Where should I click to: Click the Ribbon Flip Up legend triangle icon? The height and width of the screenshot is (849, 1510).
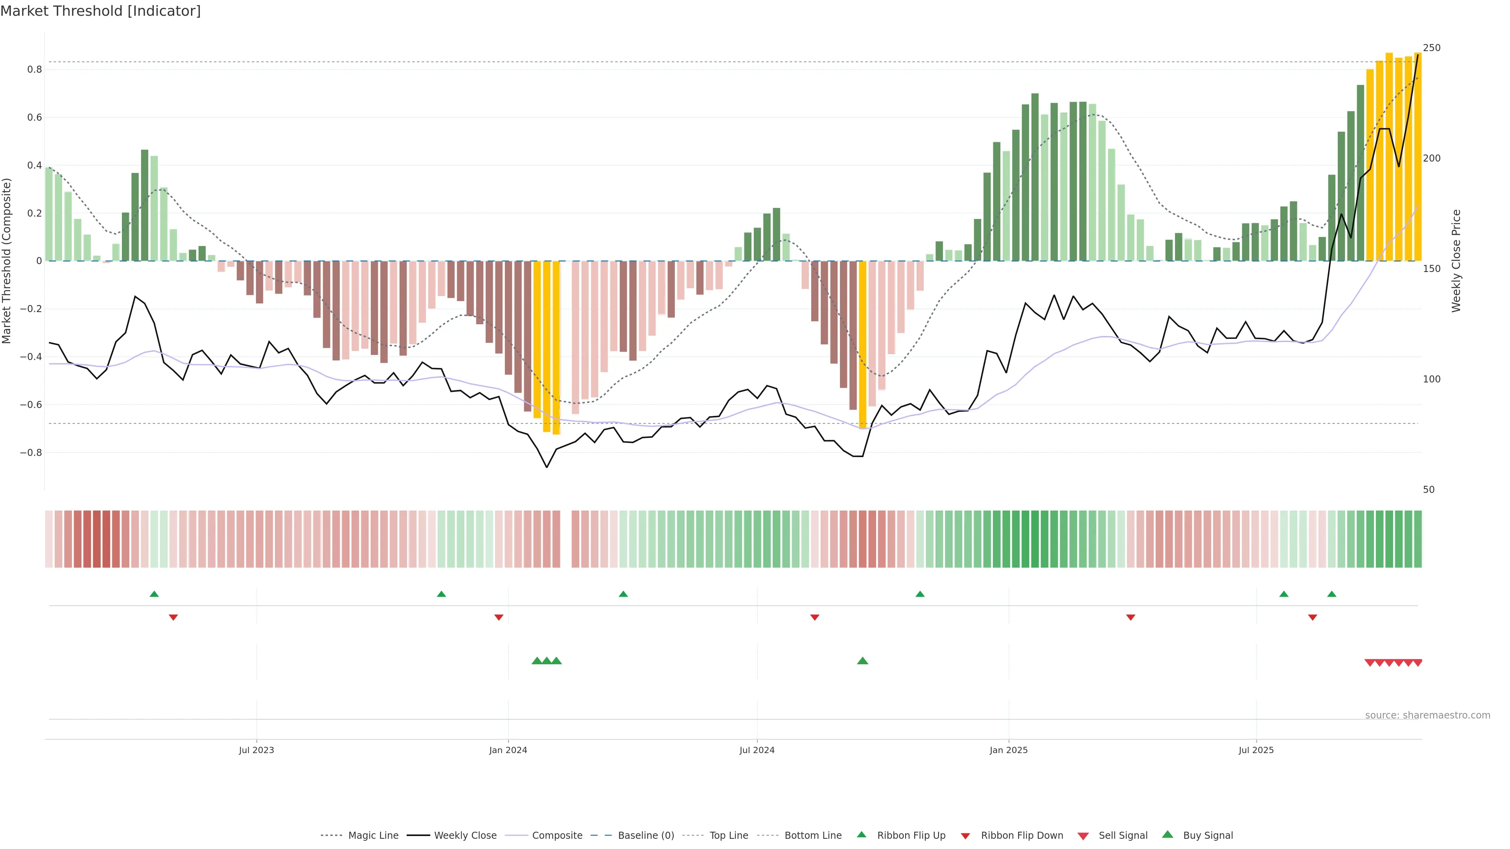[861, 834]
